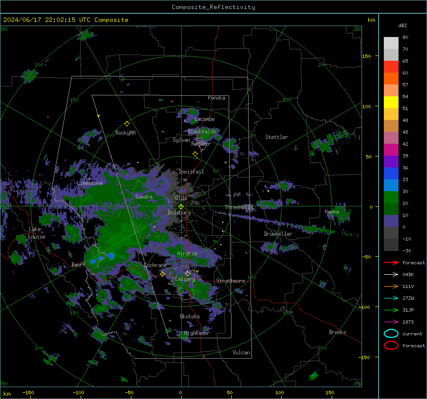Image resolution: width=427 pixels, height=399 pixels.
Task: Click the Lake Louise label
Action: coord(37,233)
